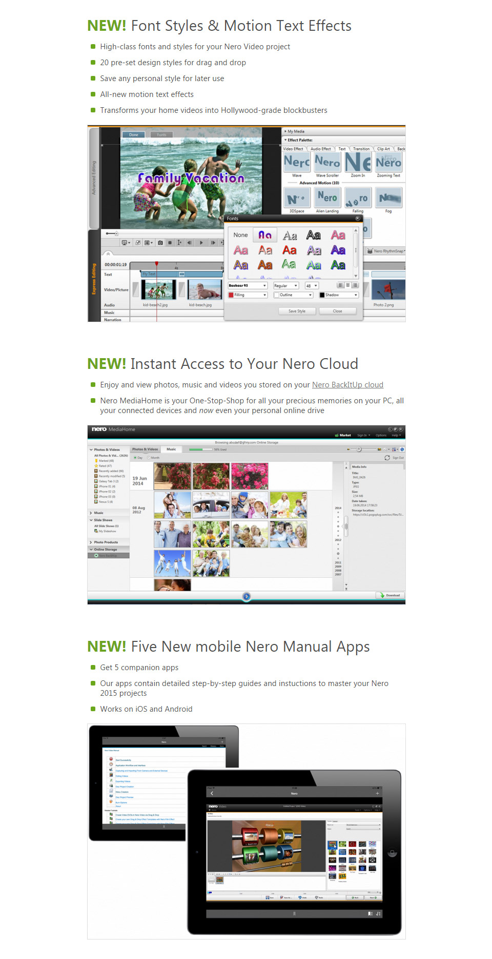492x959 pixels.
Task: Open the Filling color dropdown
Action: point(248,295)
